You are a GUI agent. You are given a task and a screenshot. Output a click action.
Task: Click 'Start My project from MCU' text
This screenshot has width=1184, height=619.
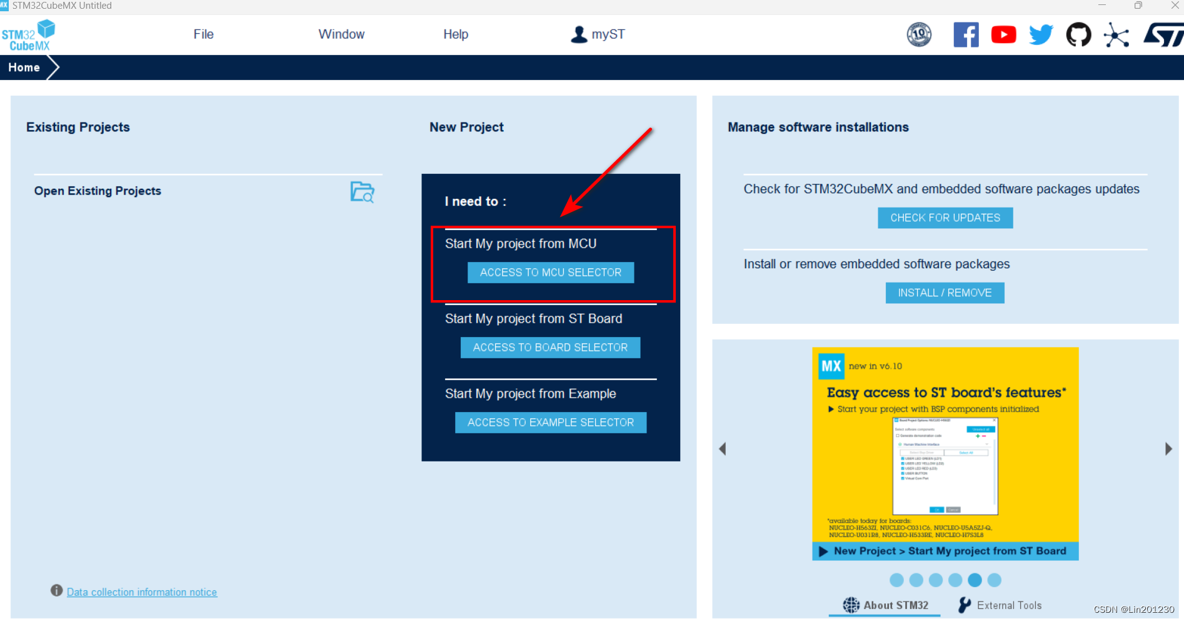pos(521,244)
